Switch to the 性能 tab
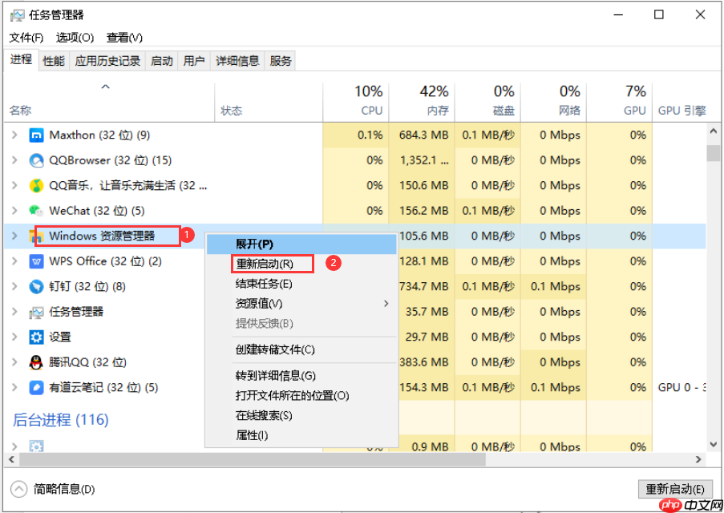724x513 pixels. coord(54,59)
